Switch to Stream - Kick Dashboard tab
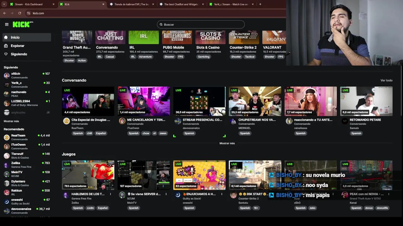The width and height of the screenshot is (403, 226). [x=31, y=4]
